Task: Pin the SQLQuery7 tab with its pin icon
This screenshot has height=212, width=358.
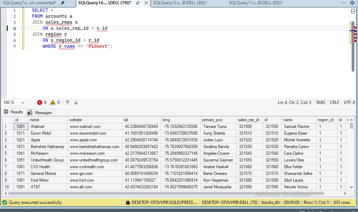Action: point(63,3)
